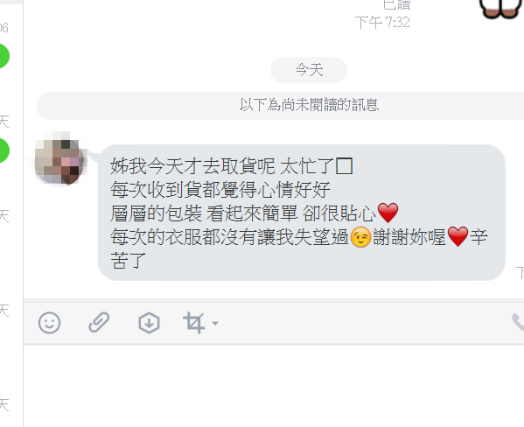Start a voice call with phone icon
Screen dimensions: 524x427
pos(518,322)
